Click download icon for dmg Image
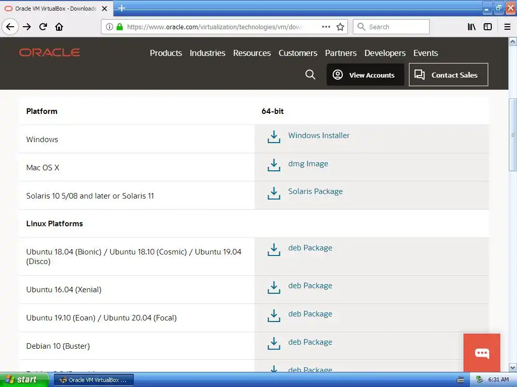Viewport: 517px width, 387px height. coord(274,165)
